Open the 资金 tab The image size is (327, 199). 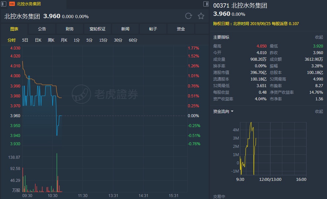coord(181,29)
